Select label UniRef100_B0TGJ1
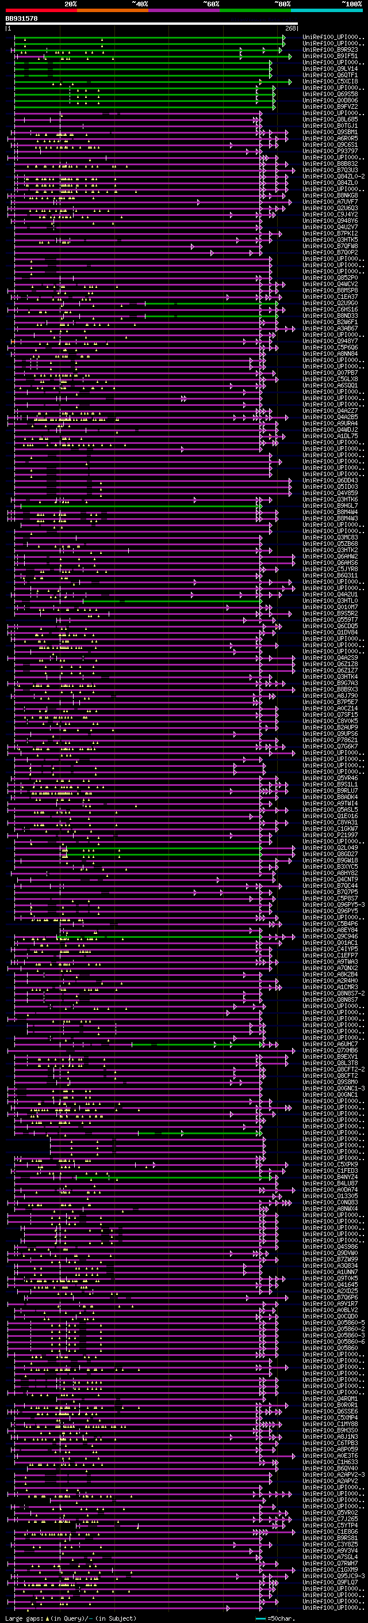Viewport: 368px width, 1623px height. [x=330, y=126]
